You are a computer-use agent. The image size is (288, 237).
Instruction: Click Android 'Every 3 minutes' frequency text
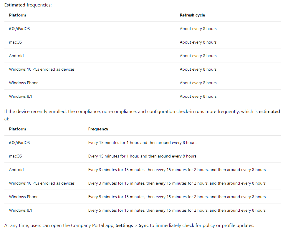coord(177,170)
